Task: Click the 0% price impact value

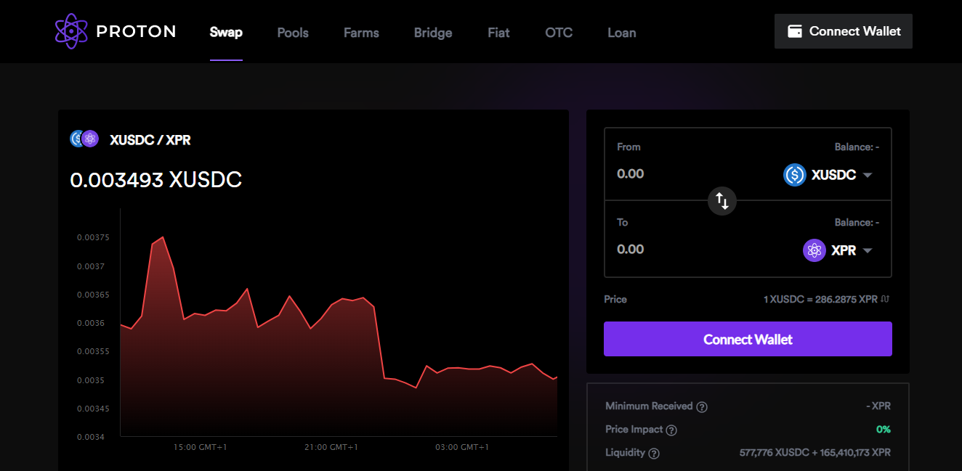Action: pos(884,430)
